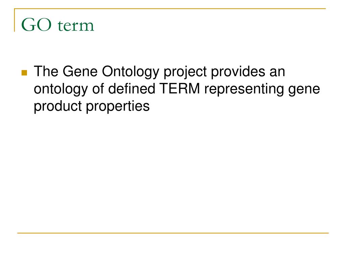Click the word 'project' in the bullet

pos(185,73)
